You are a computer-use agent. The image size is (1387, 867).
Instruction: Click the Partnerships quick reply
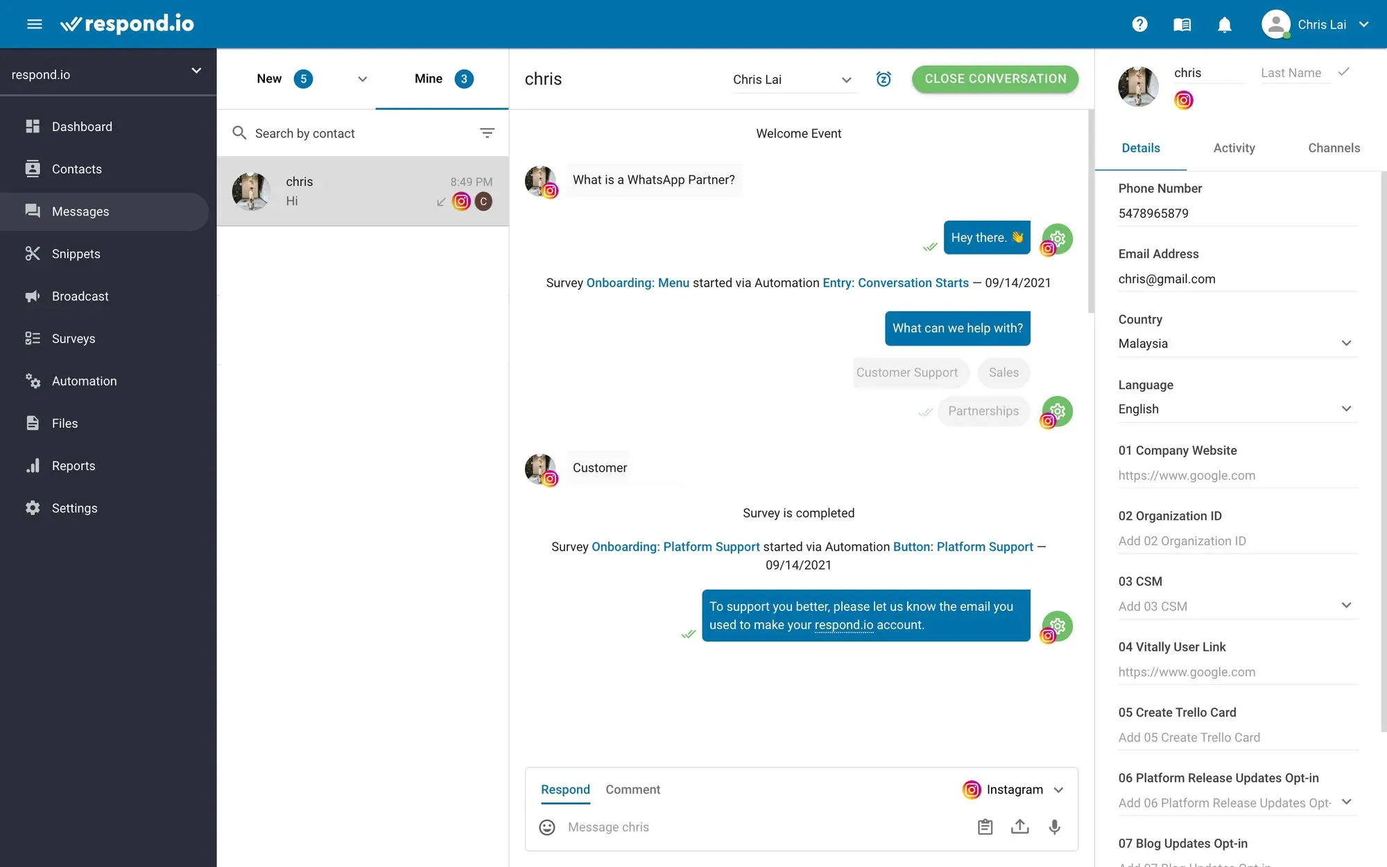pos(983,411)
